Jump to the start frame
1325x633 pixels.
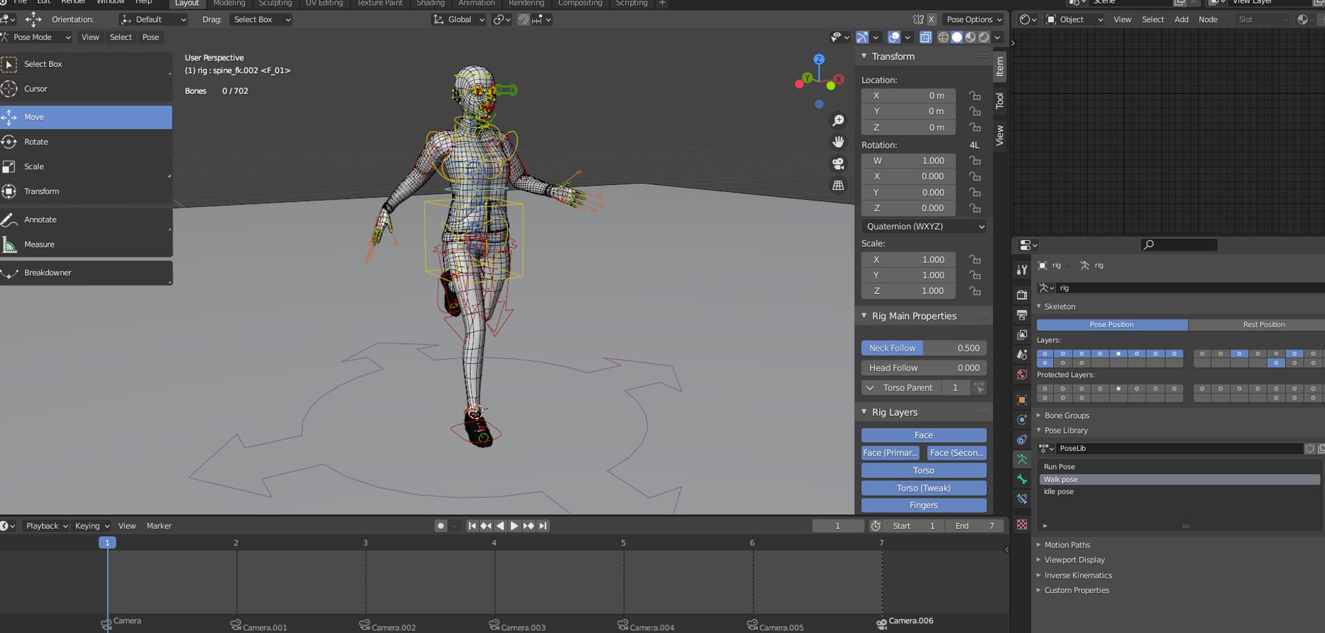pos(472,526)
